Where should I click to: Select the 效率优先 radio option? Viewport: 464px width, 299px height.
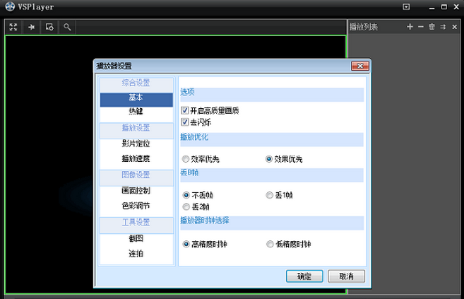(186, 159)
